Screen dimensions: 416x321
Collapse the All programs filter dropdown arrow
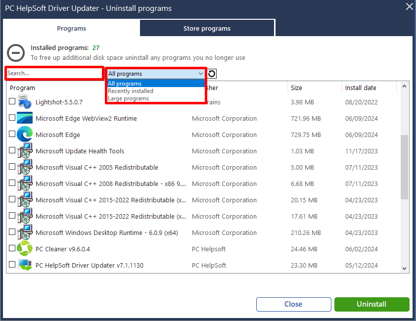coord(200,74)
